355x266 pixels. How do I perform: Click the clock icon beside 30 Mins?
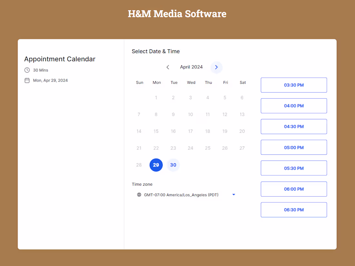(x=27, y=70)
